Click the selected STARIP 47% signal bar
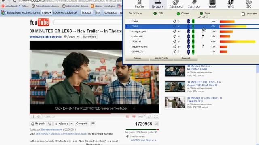 click(x=233, y=27)
